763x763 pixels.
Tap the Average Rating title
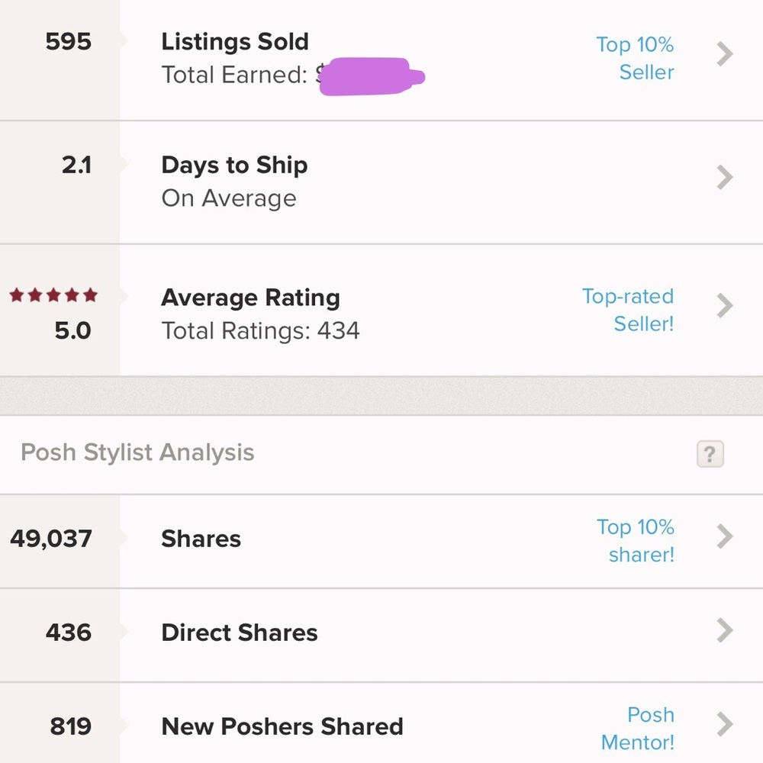pyautogui.click(x=250, y=298)
